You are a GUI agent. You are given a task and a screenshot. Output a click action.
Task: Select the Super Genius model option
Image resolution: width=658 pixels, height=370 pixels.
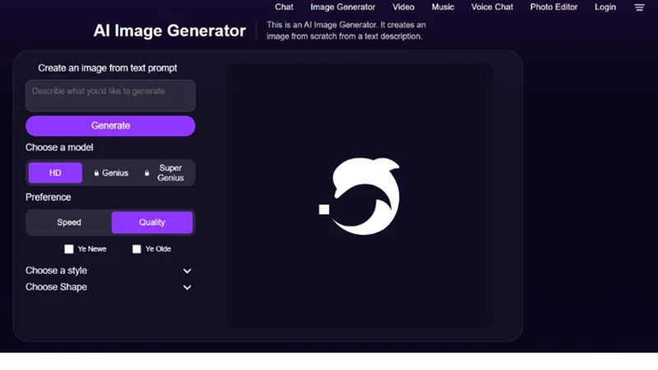pos(165,173)
